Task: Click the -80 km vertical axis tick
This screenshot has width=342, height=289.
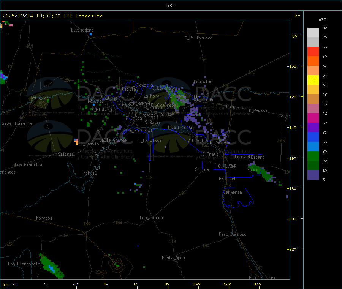Action: coord(294,36)
